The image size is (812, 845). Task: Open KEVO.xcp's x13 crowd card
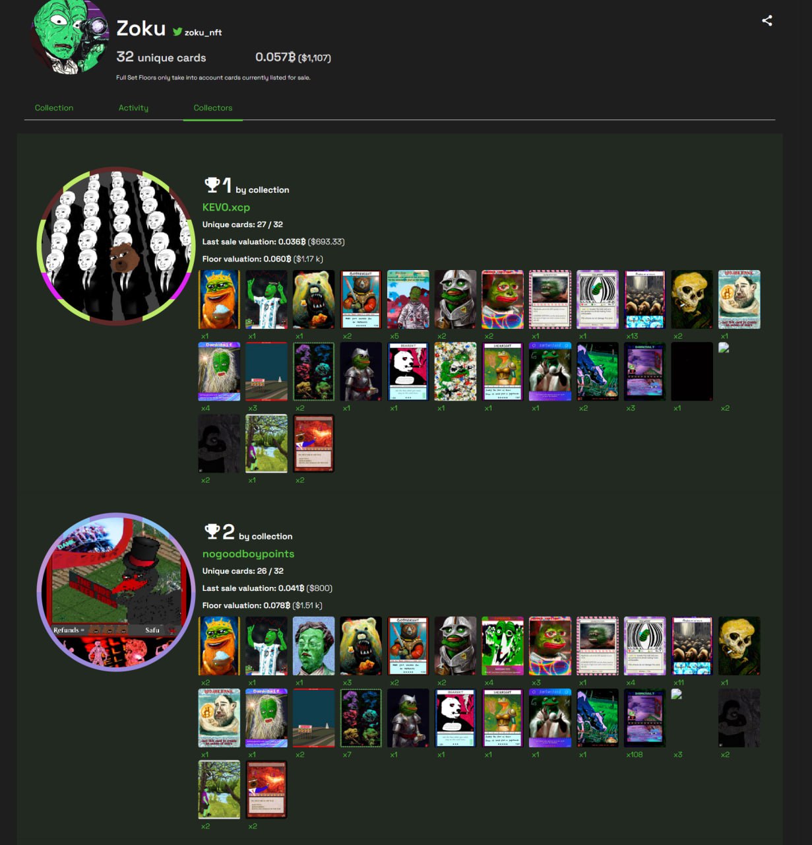(644, 299)
